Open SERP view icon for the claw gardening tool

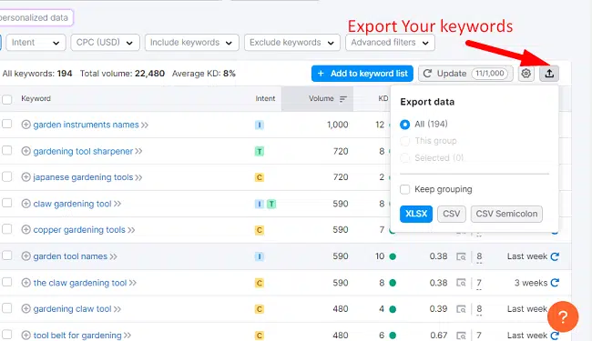[x=461, y=283]
